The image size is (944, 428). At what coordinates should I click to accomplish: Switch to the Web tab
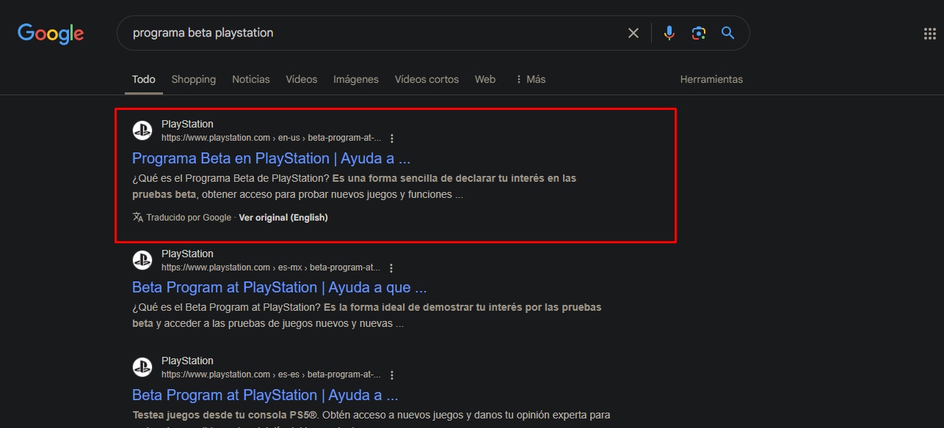[485, 79]
